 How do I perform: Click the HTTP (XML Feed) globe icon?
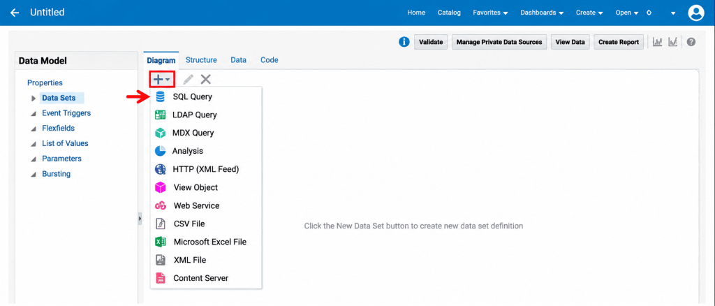[x=160, y=169]
